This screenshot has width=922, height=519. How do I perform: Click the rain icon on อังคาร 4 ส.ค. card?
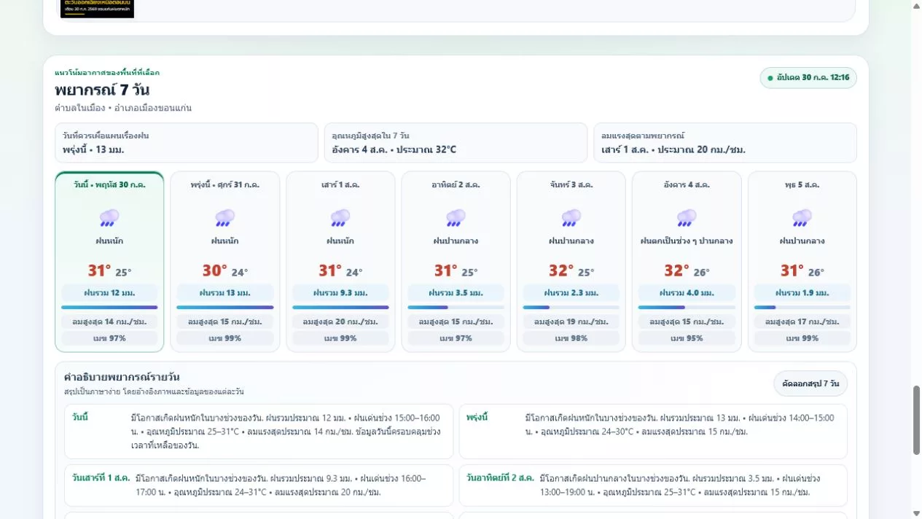click(x=687, y=217)
